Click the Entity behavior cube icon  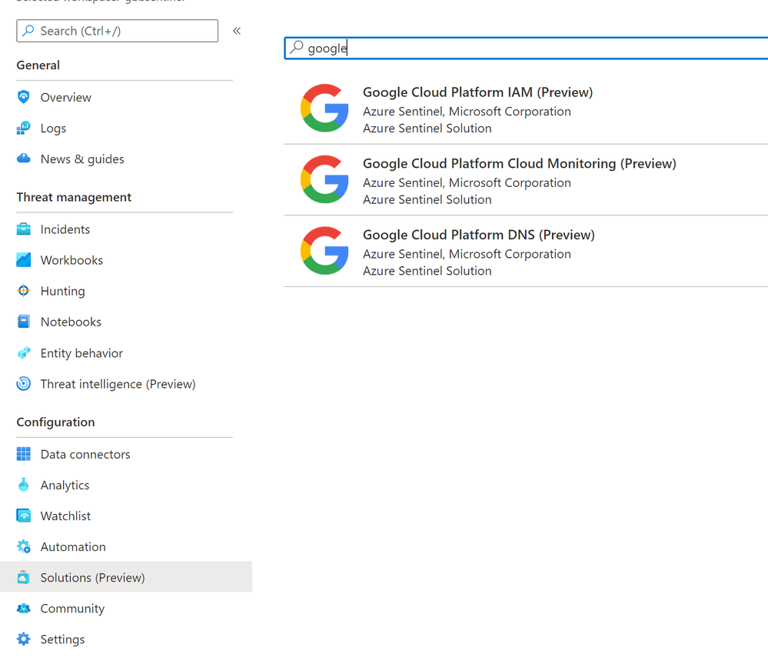24,353
